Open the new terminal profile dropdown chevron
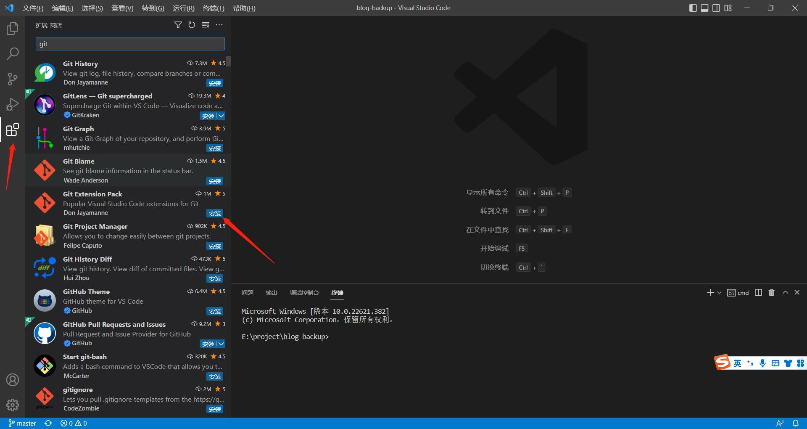The image size is (807, 429). tap(719, 293)
